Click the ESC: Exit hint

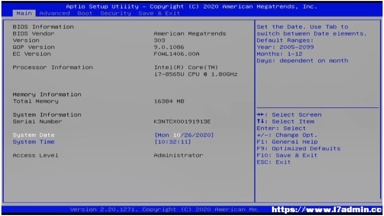click(x=273, y=162)
